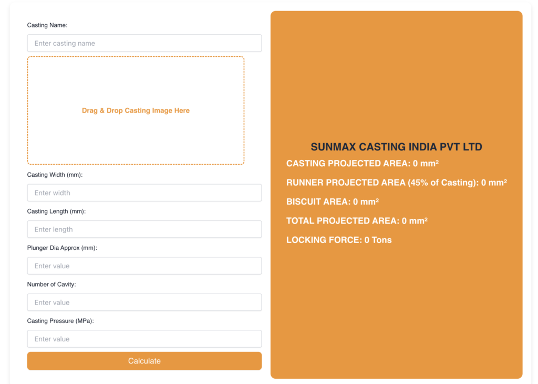538x384 pixels.
Task: Select the Casting Length input field
Action: pos(144,229)
